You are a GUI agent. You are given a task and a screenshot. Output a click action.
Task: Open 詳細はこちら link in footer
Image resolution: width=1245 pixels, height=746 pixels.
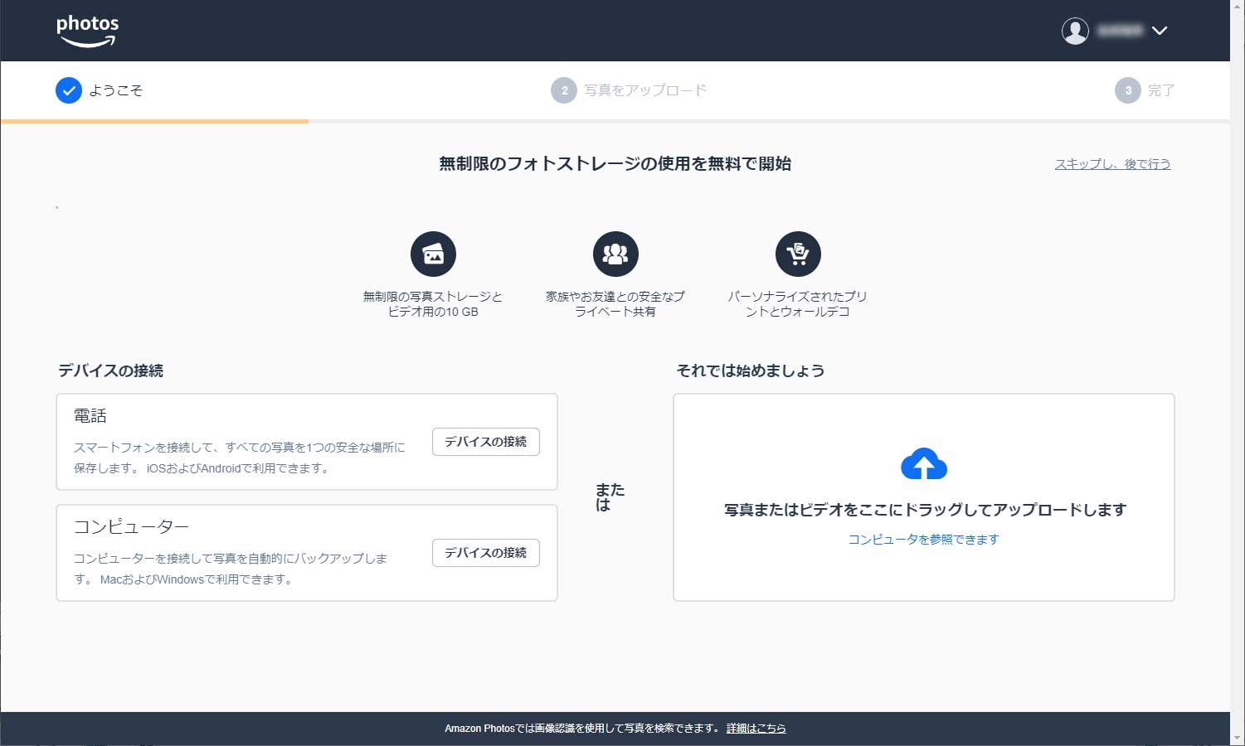click(756, 729)
